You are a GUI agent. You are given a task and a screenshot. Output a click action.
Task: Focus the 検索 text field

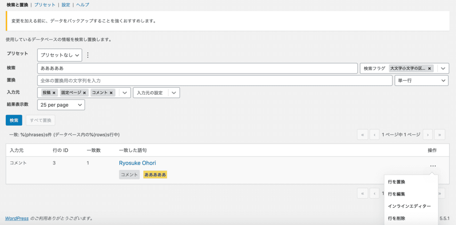coord(197,68)
